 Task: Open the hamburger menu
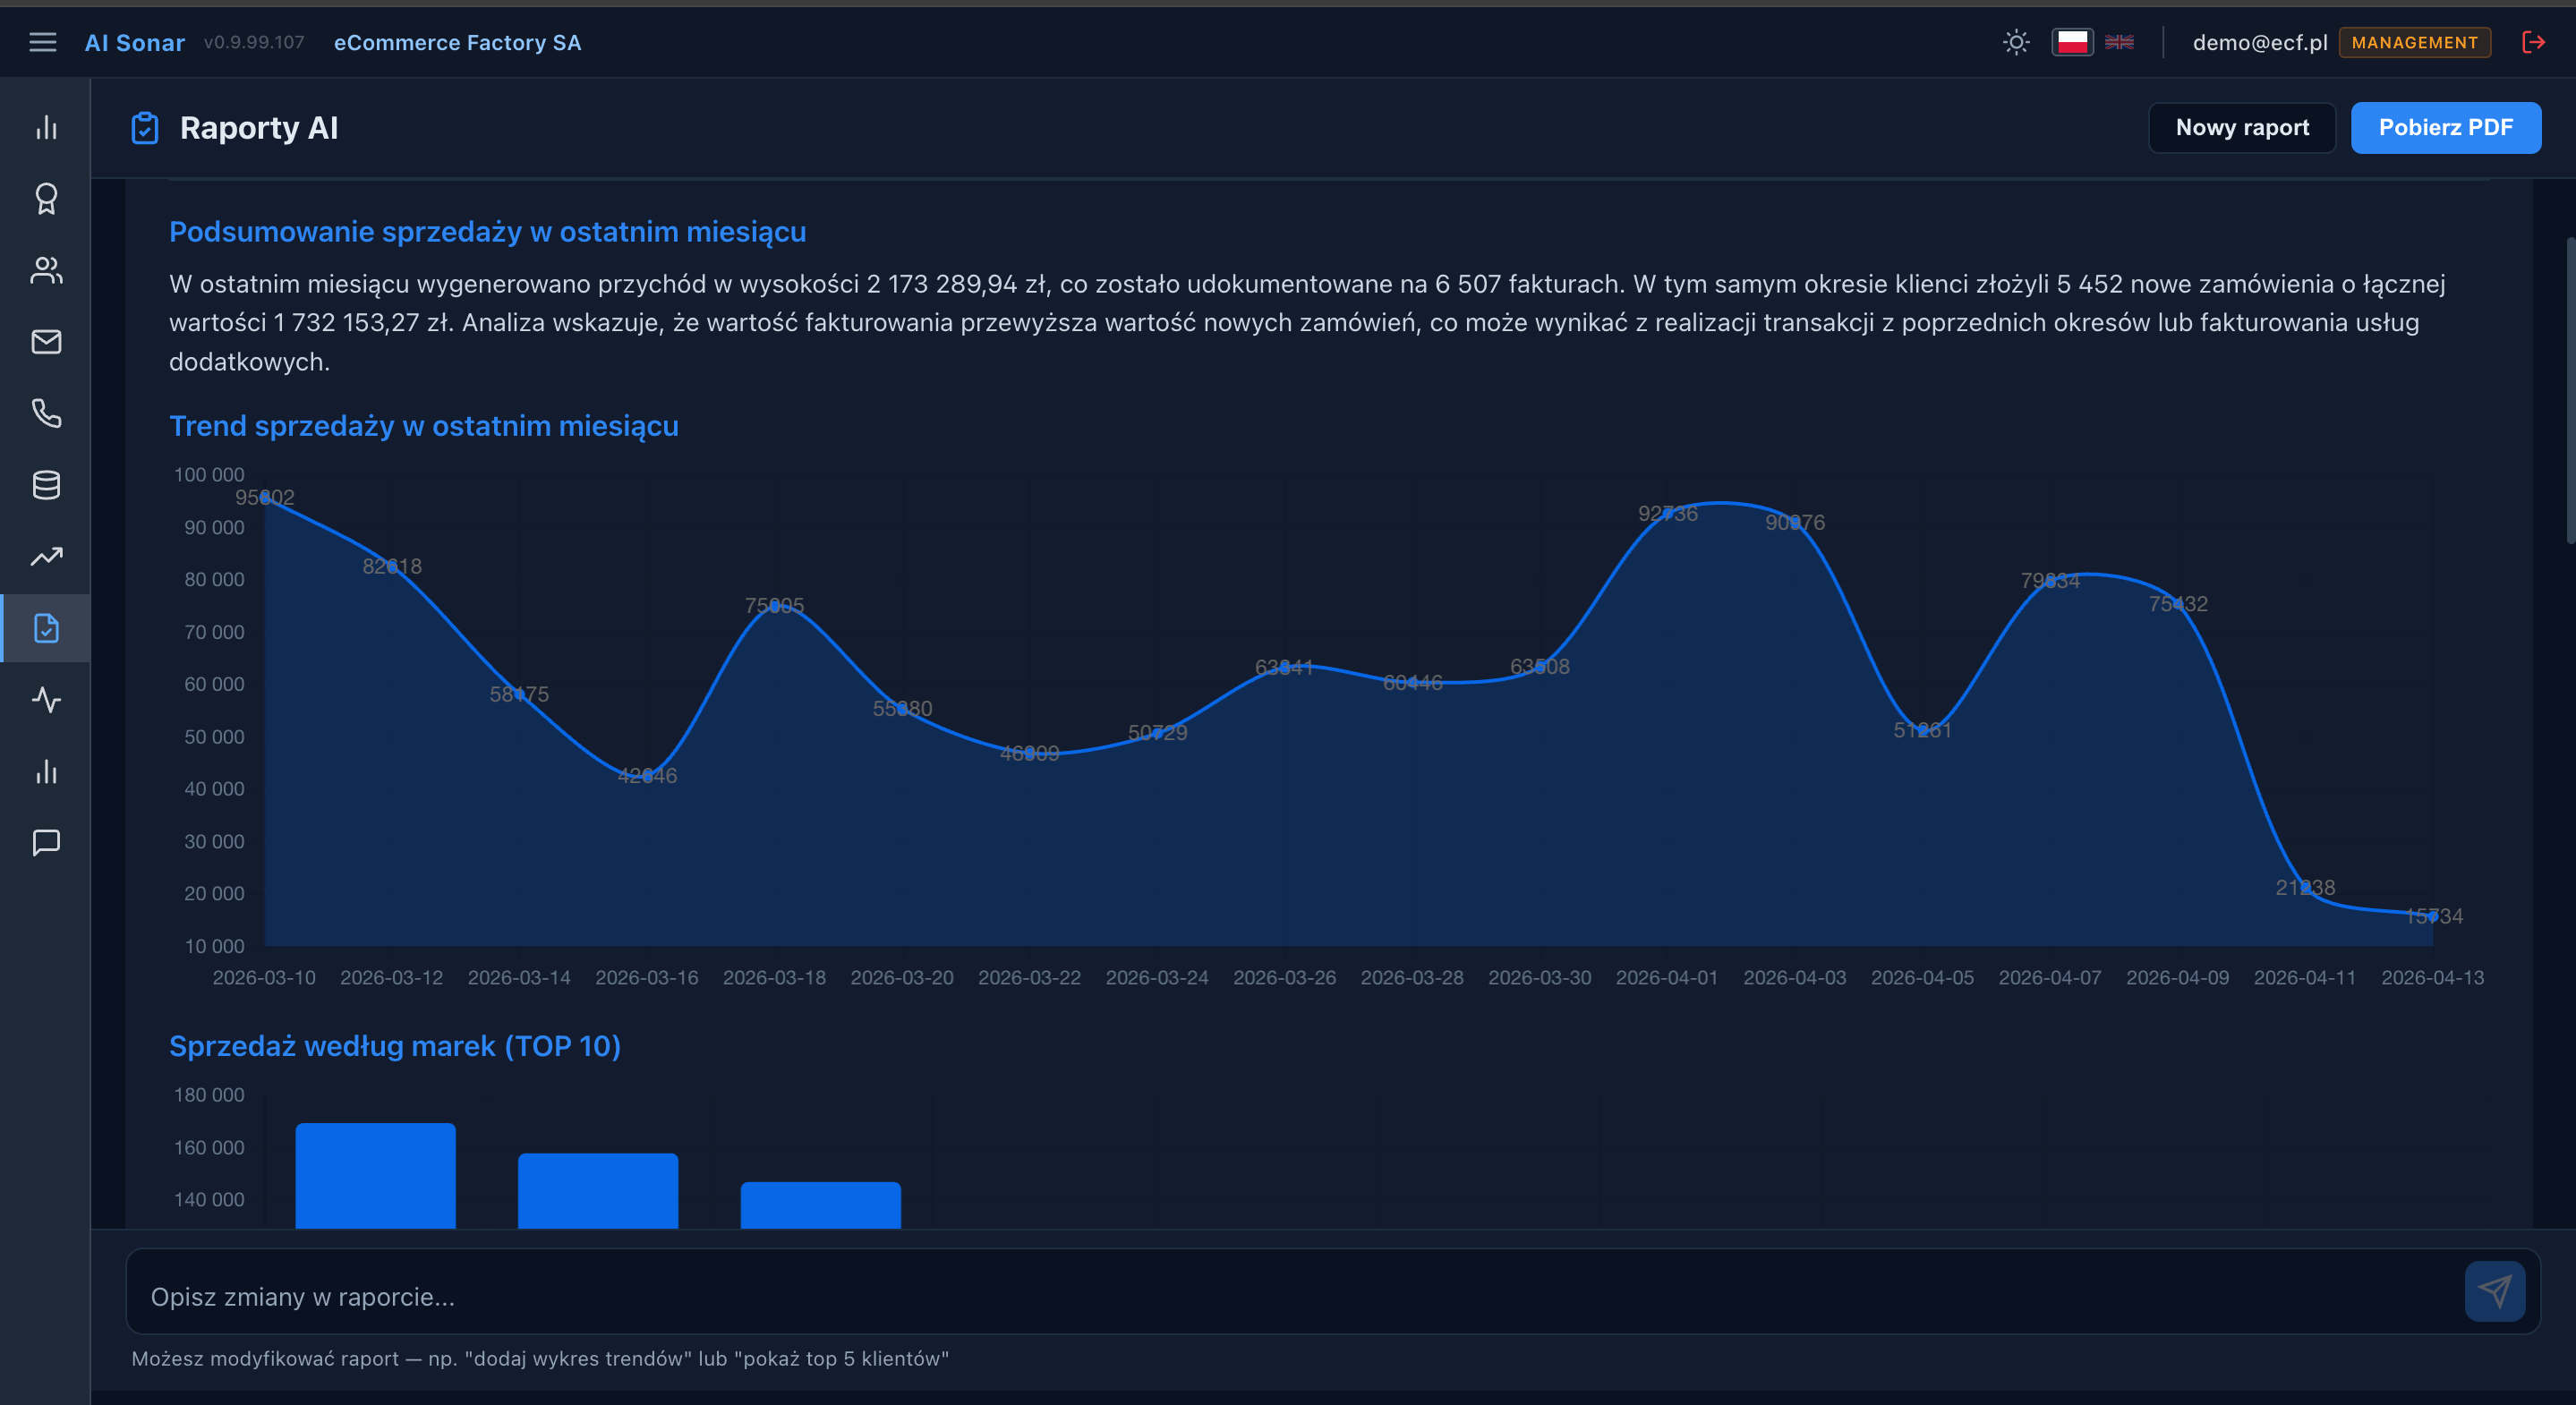(x=42, y=42)
